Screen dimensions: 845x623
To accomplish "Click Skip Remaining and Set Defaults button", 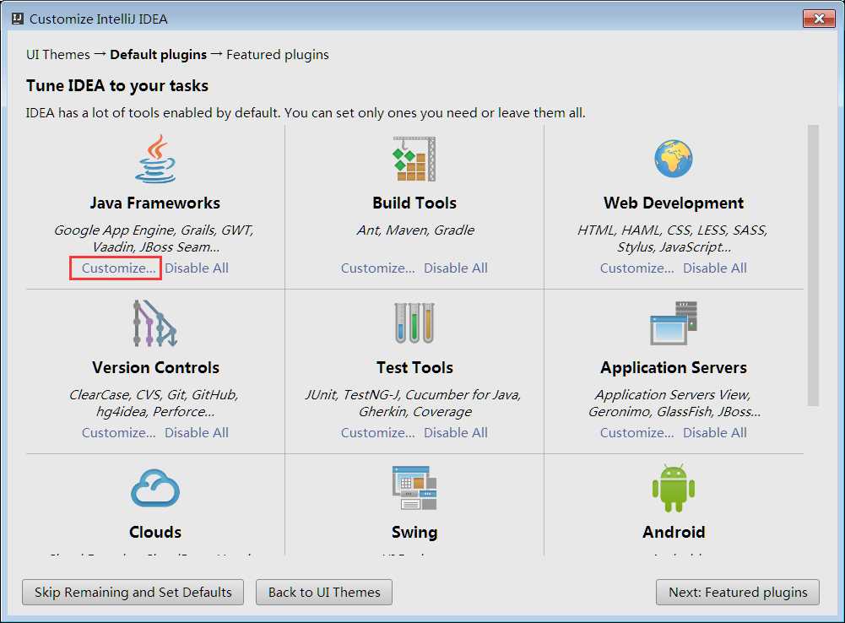I will (133, 593).
